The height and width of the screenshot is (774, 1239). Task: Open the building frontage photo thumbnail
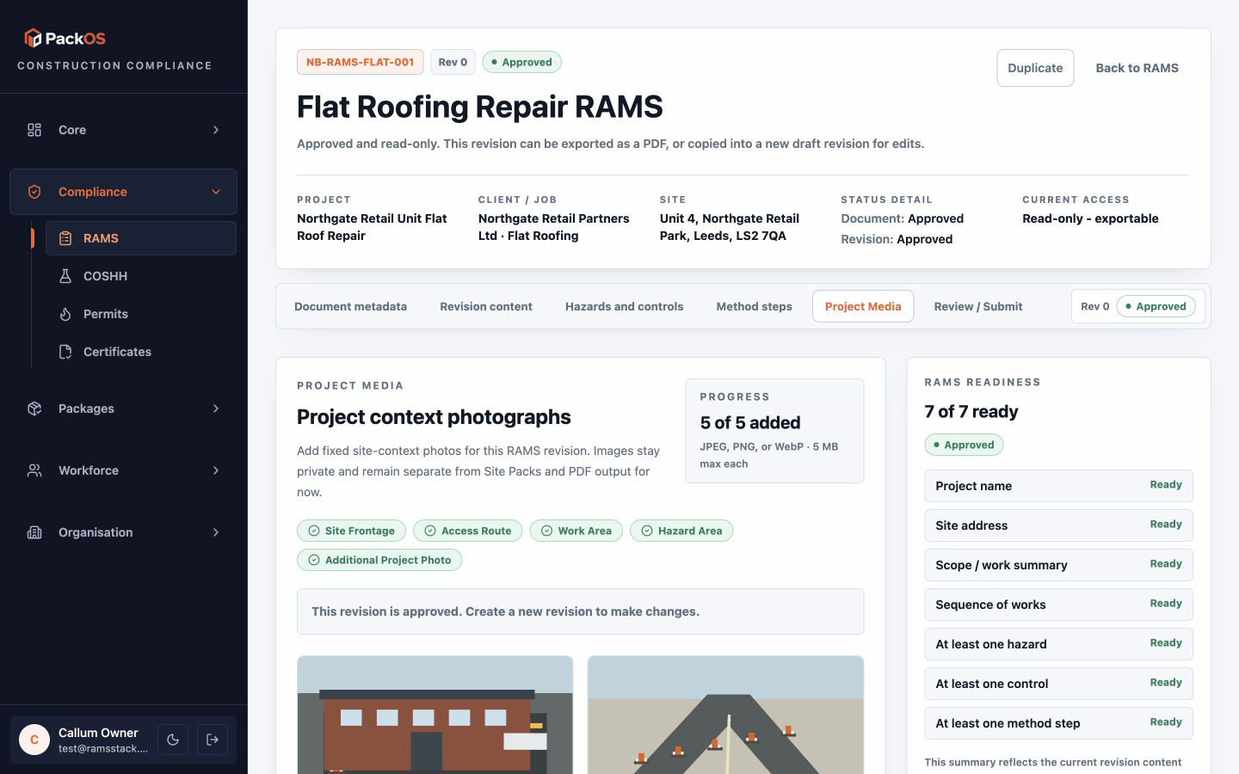(x=435, y=715)
